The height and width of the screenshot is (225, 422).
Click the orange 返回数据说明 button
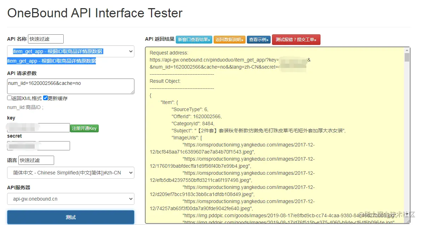(x=230, y=40)
